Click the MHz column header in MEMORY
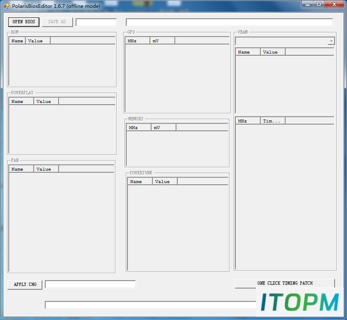 click(x=139, y=127)
